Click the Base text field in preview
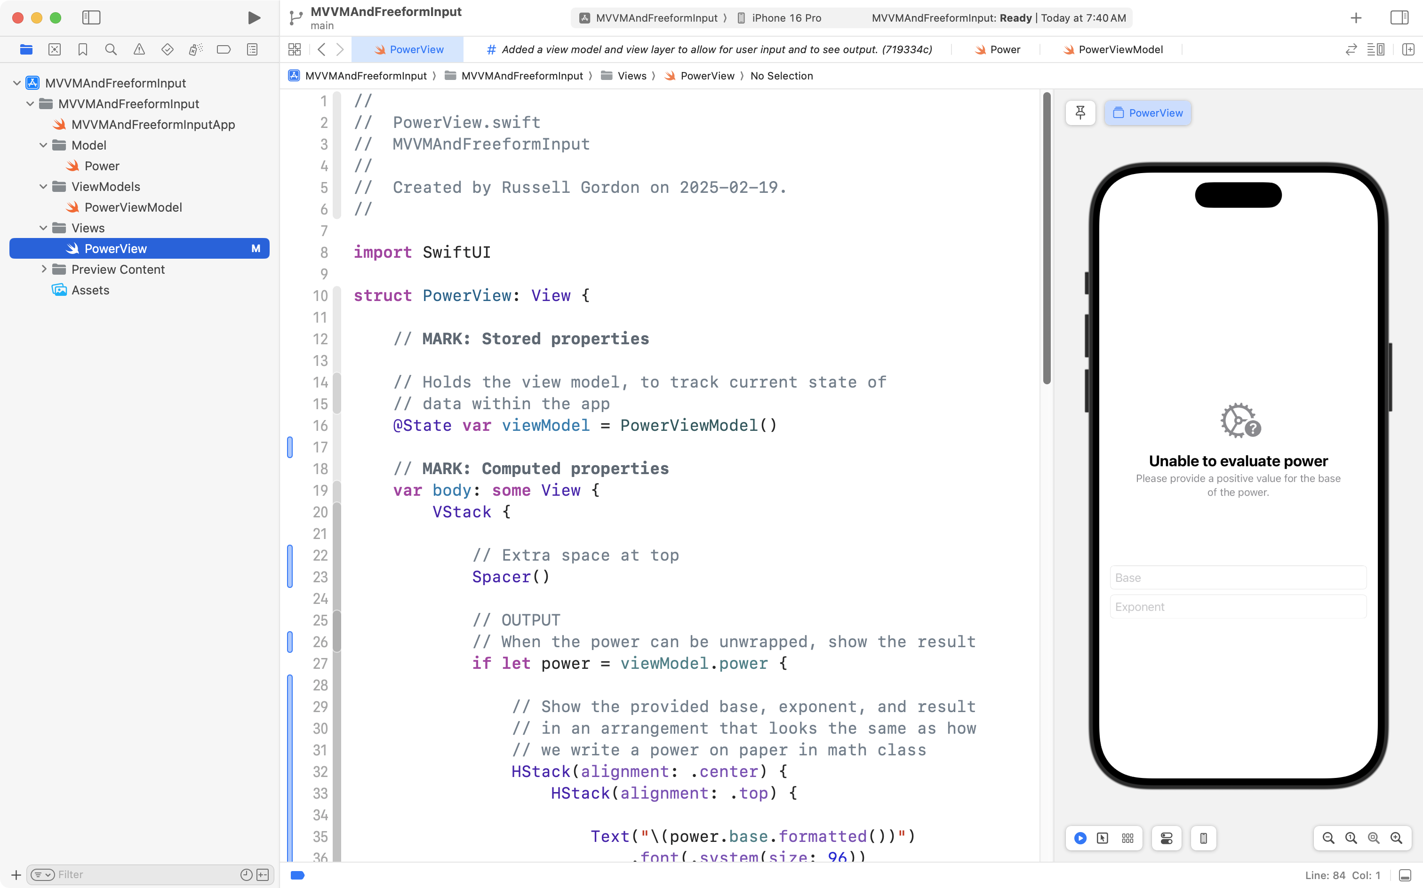Image resolution: width=1423 pixels, height=888 pixels. (x=1237, y=577)
